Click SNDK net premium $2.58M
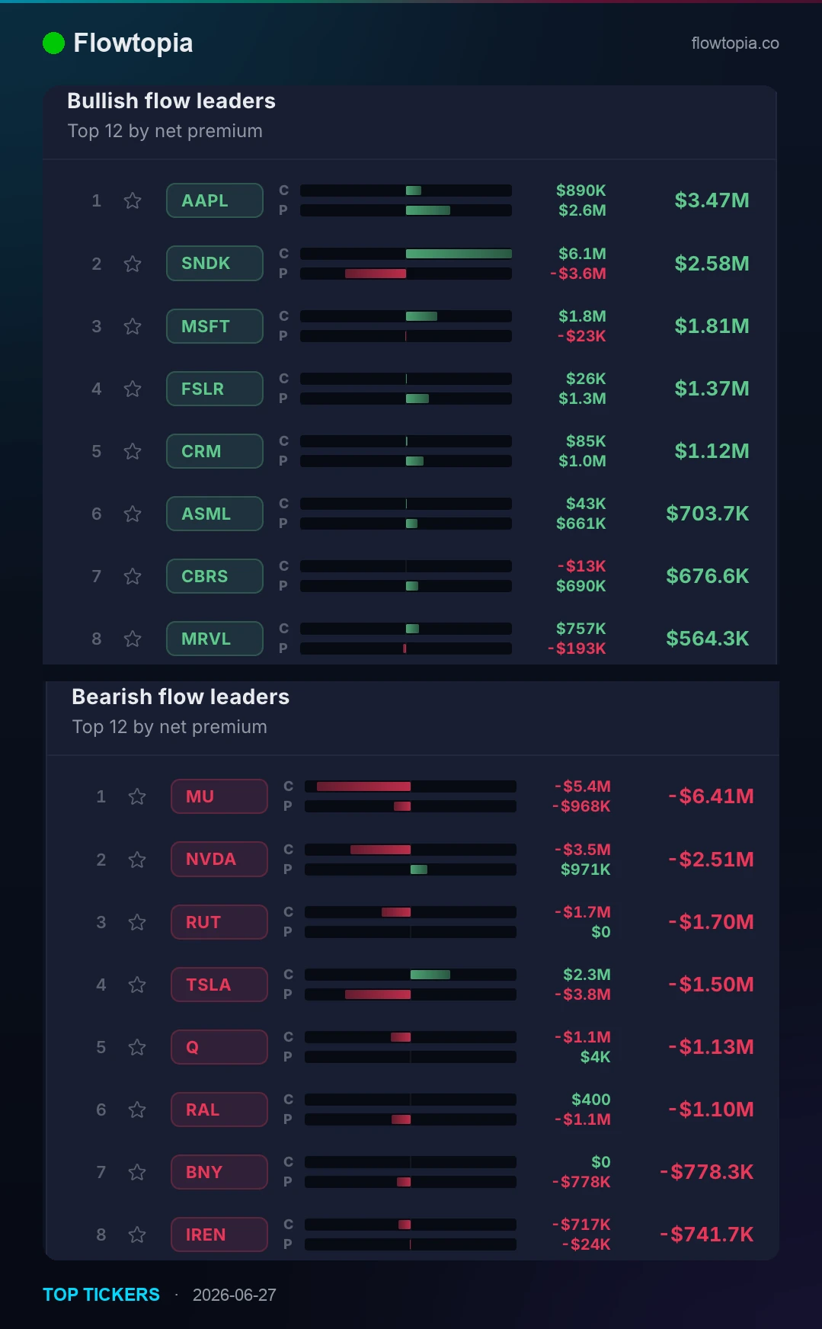The width and height of the screenshot is (822, 1329). tap(712, 264)
